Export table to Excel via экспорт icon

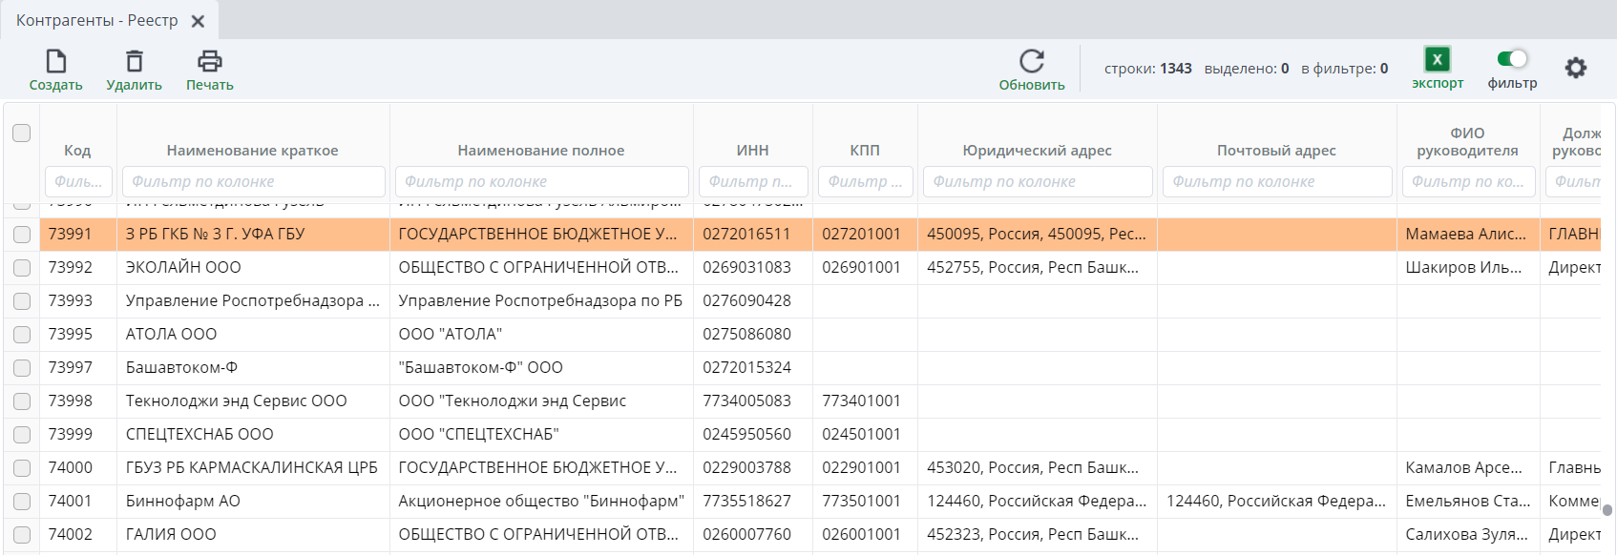[x=1438, y=60]
